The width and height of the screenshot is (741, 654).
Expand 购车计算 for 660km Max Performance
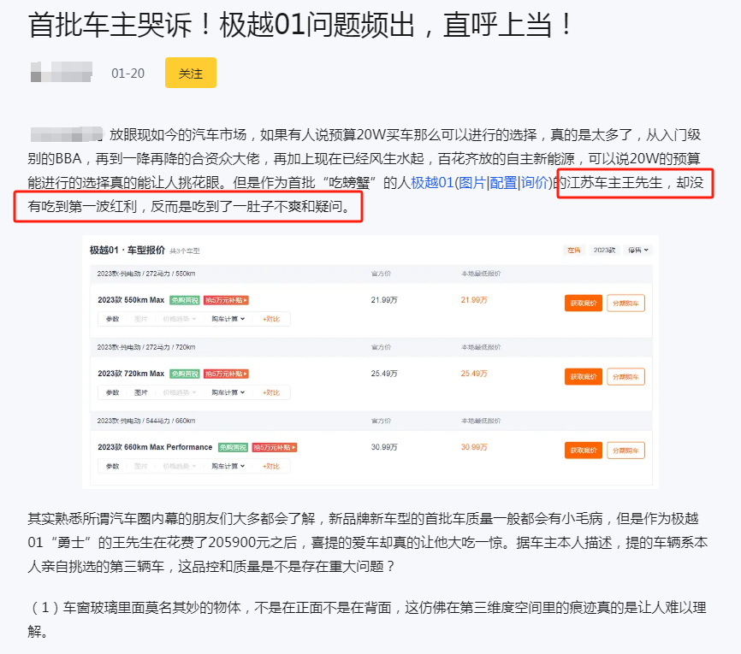[x=228, y=467]
